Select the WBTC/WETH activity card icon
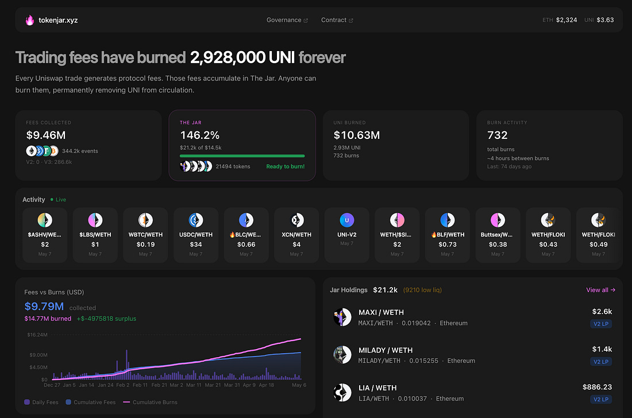This screenshot has height=418, width=632. click(145, 220)
